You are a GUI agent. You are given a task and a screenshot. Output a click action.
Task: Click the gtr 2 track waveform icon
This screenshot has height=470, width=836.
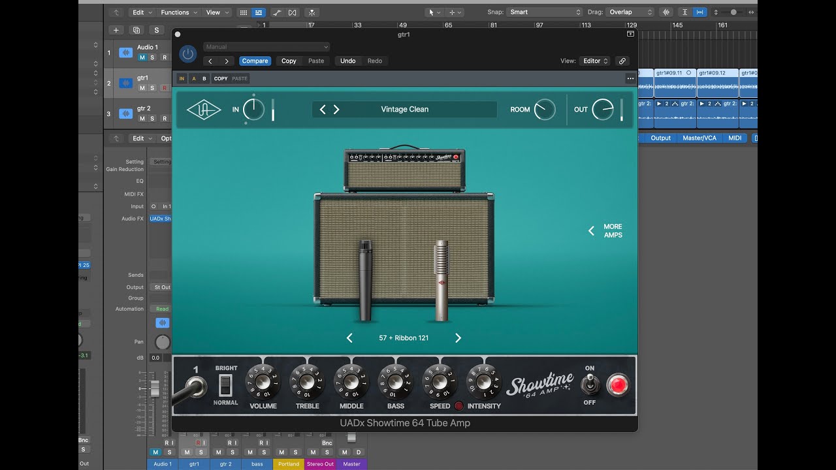pyautogui.click(x=125, y=114)
